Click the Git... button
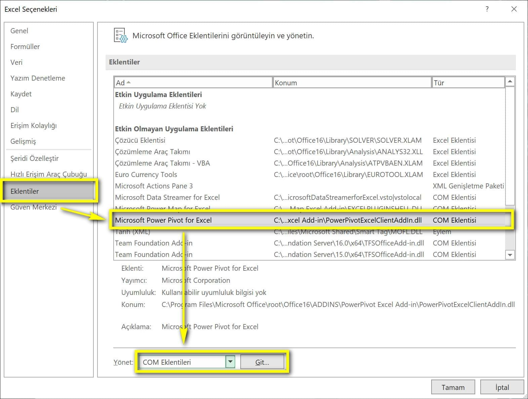This screenshot has width=528, height=399. [262, 362]
